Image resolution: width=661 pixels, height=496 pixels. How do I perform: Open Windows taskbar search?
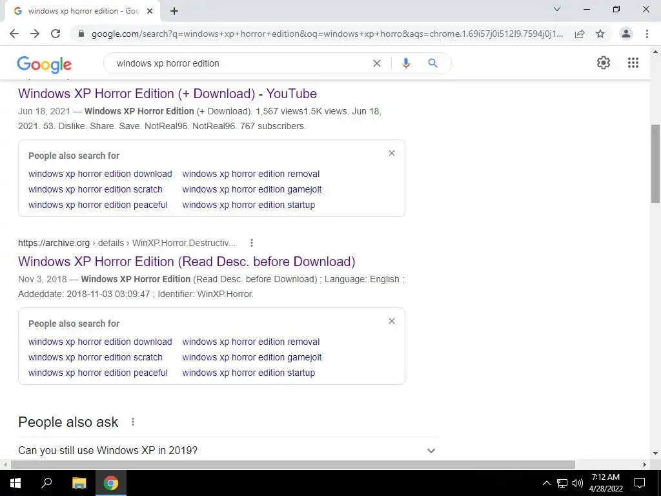pos(46,483)
